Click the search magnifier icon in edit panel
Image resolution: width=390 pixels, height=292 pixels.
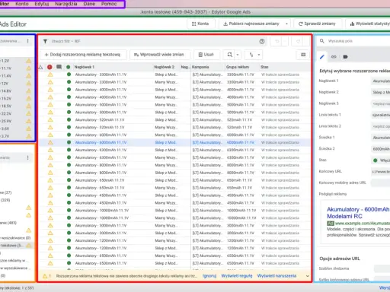[x=322, y=41]
